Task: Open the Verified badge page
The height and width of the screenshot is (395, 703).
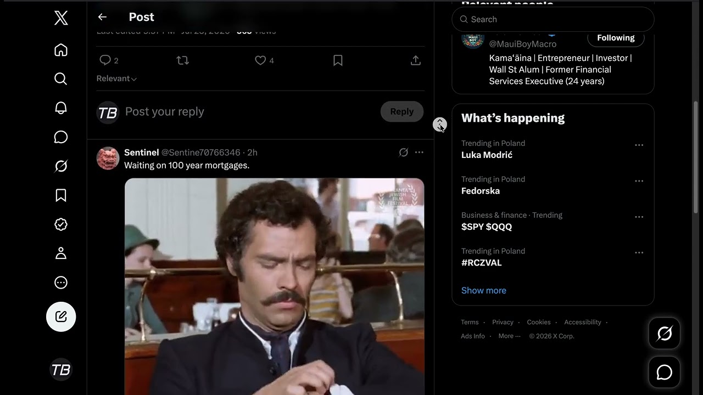Action: pyautogui.click(x=61, y=224)
